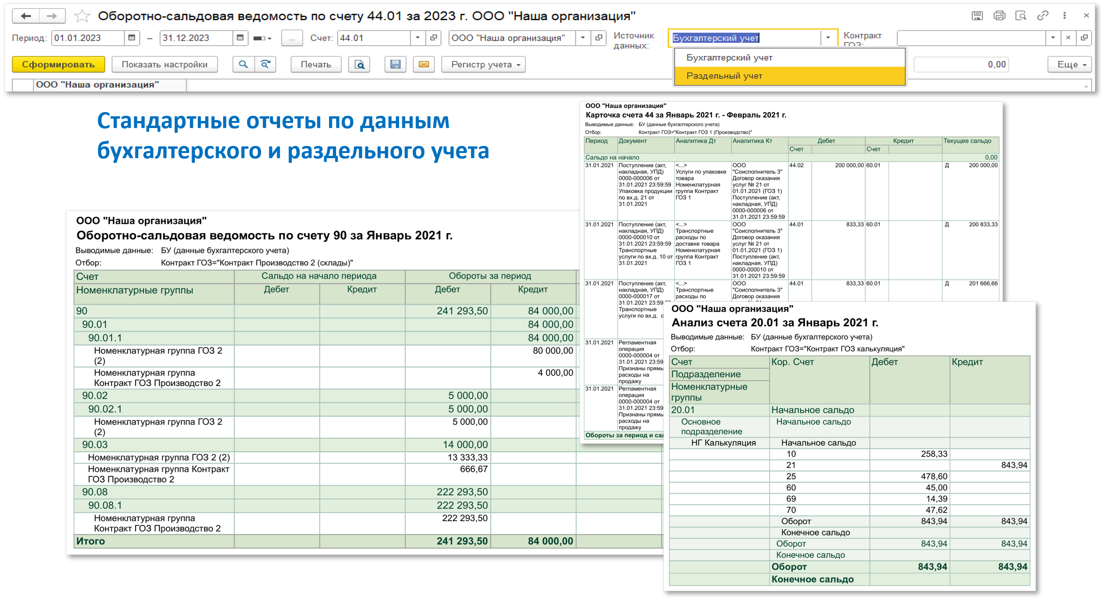This screenshot has height=604, width=1101.
Task: Expand the Счет account dropdown arrow
Action: (418, 38)
